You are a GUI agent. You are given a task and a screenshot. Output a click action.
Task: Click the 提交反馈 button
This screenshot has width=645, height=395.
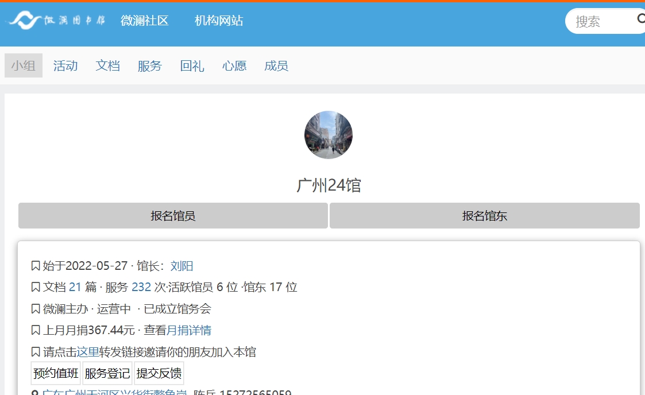tap(159, 373)
